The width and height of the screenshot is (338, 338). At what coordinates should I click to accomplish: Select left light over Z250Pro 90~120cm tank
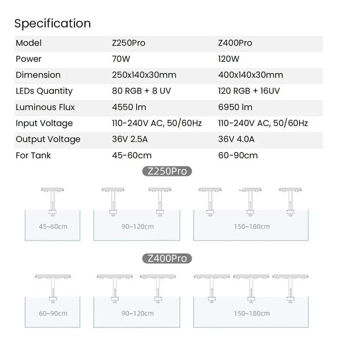coord(113,190)
